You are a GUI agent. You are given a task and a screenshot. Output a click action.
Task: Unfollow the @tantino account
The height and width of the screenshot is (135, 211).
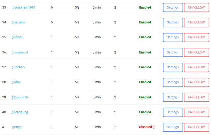(196, 67)
